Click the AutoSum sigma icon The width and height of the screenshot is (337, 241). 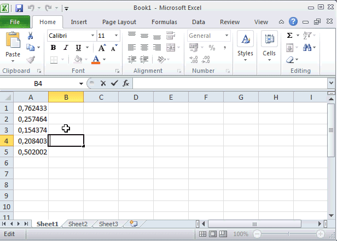coord(289,36)
